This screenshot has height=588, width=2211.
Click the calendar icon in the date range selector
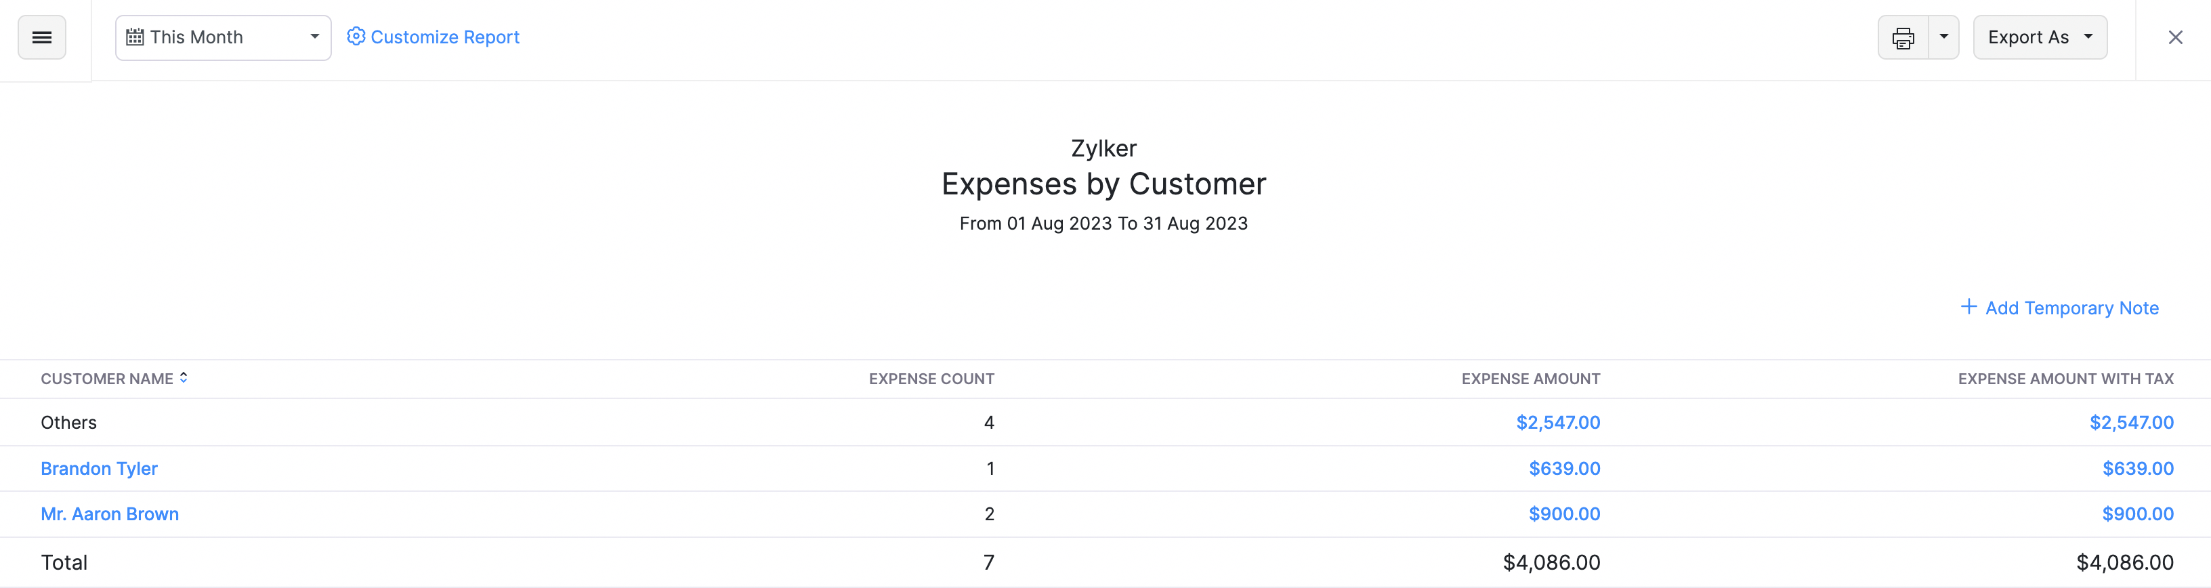click(x=135, y=37)
